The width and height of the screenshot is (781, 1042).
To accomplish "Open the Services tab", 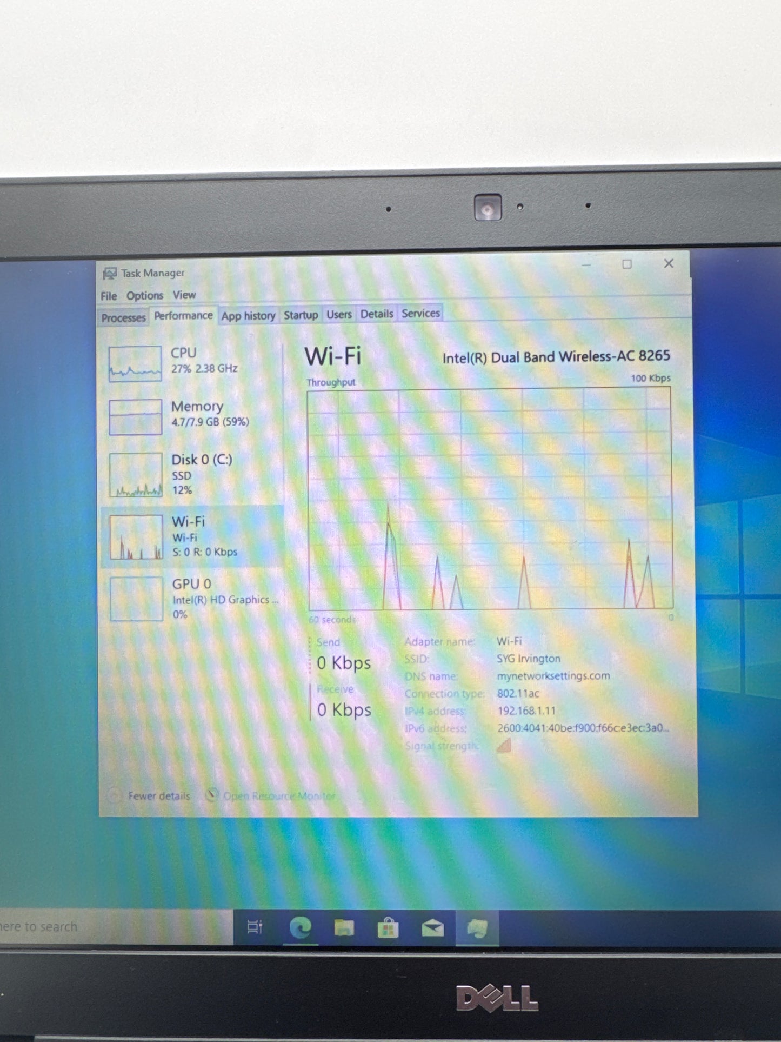I will pos(420,314).
